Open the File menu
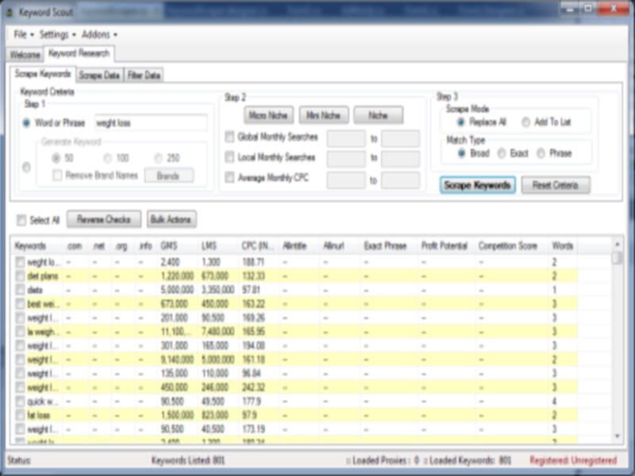The height and width of the screenshot is (476, 635). click(x=24, y=34)
